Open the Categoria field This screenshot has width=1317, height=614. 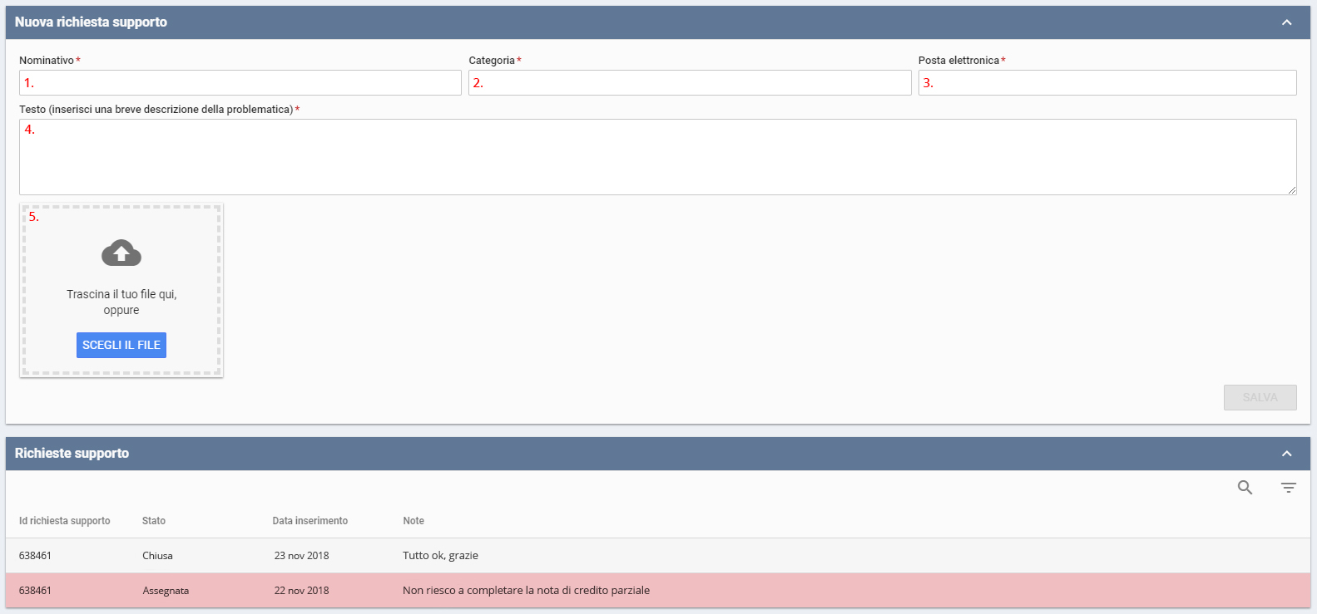point(690,82)
